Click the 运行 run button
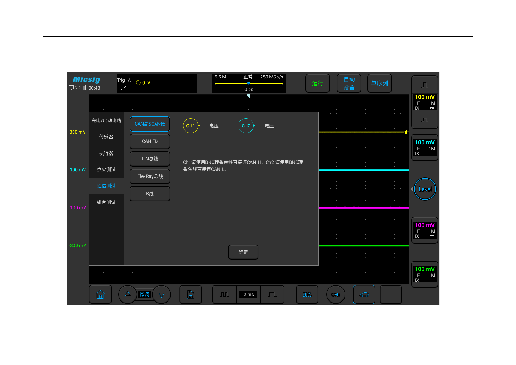This screenshot has height=365, width=516. point(318,83)
